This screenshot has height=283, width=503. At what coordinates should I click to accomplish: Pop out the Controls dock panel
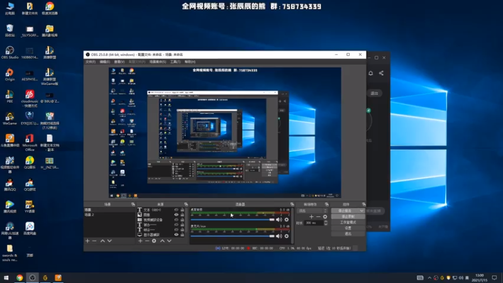click(363, 204)
